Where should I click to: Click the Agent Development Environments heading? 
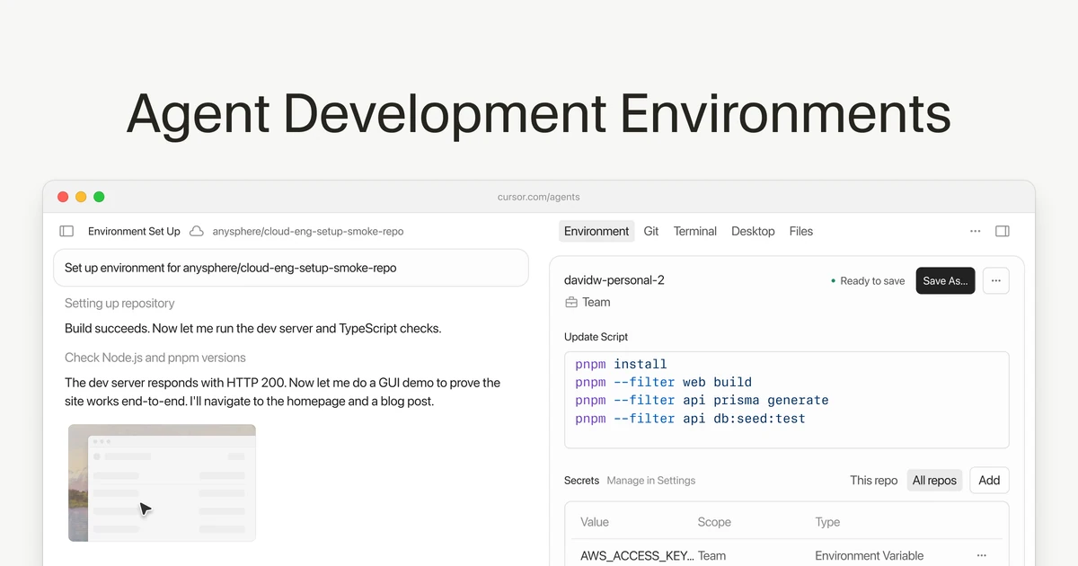click(x=538, y=114)
